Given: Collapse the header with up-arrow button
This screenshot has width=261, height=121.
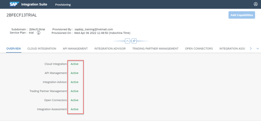Looking at the screenshot, I should click(127, 41).
